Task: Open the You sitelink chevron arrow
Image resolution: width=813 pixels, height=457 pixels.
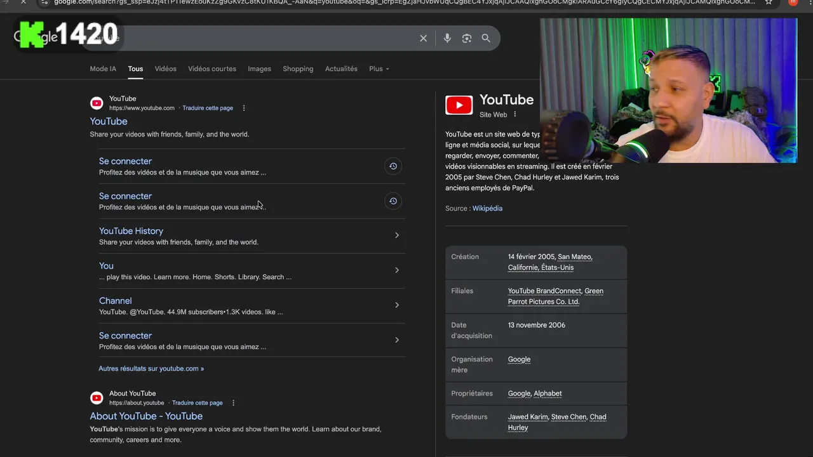Action: pyautogui.click(x=397, y=270)
